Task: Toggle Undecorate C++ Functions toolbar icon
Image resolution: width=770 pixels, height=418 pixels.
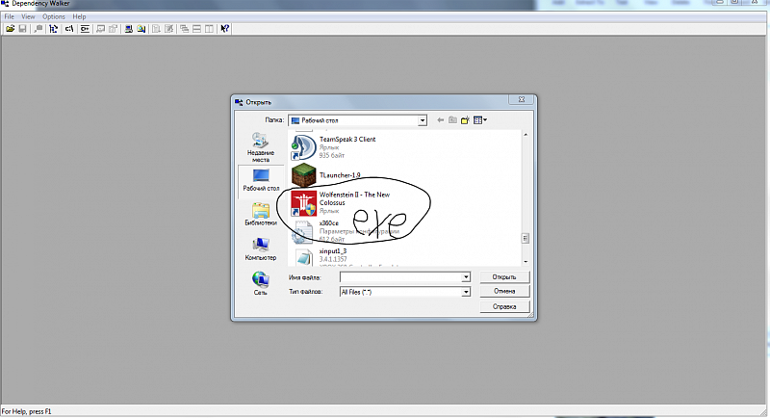Action: pos(85,29)
